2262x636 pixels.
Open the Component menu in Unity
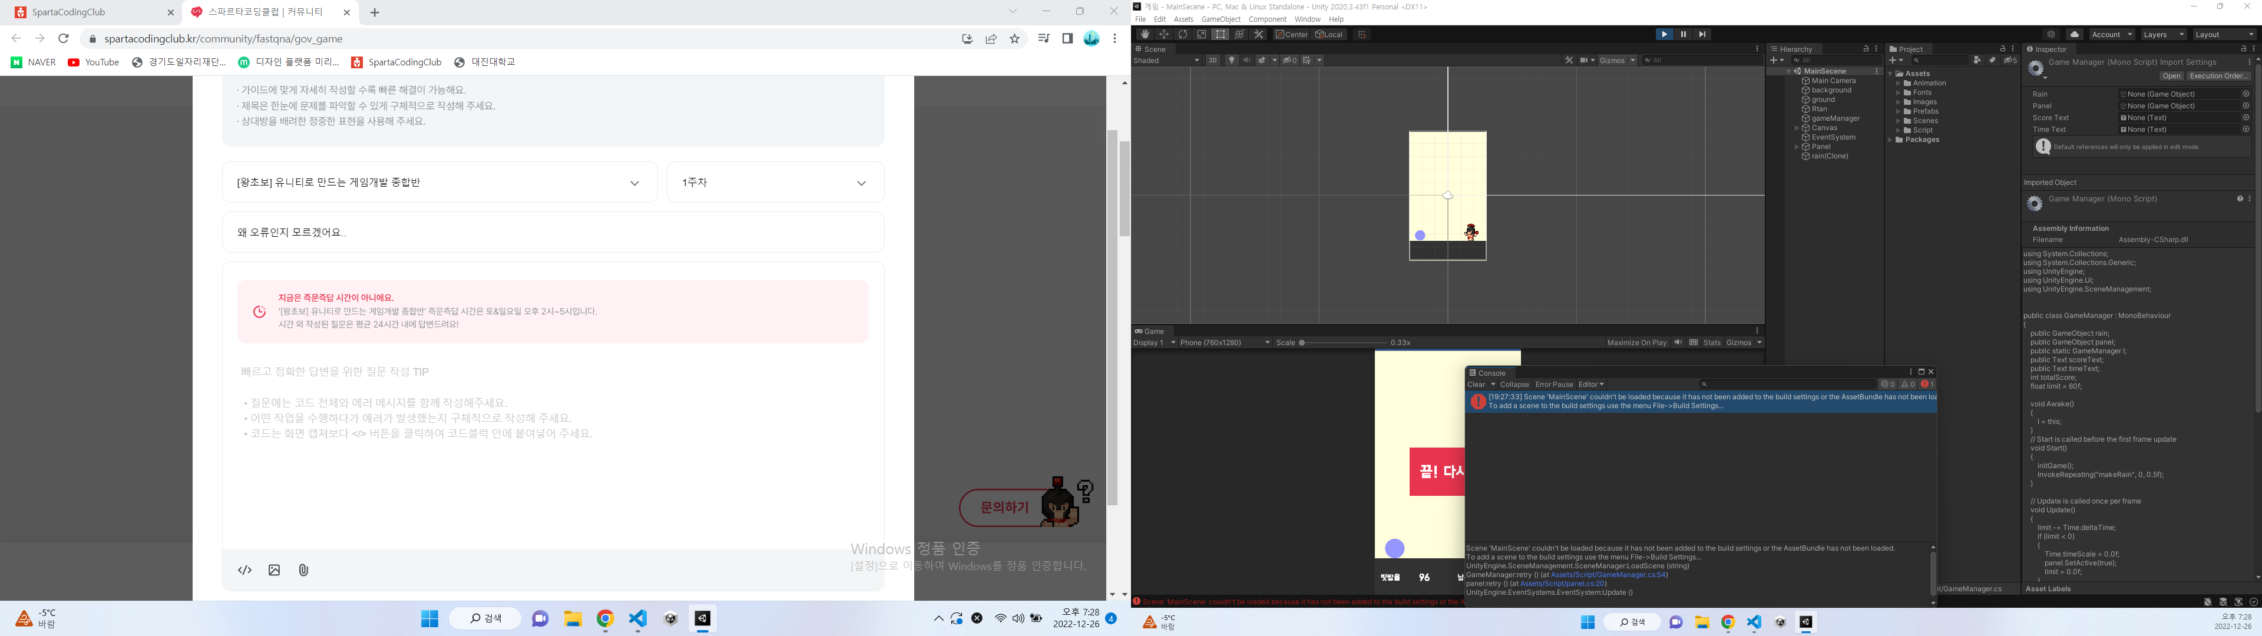coord(1267,19)
